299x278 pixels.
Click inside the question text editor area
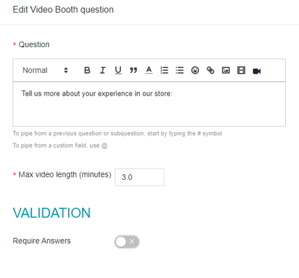pyautogui.click(x=149, y=104)
